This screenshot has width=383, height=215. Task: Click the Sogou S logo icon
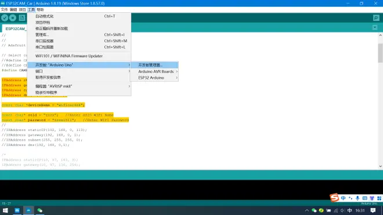334,198
